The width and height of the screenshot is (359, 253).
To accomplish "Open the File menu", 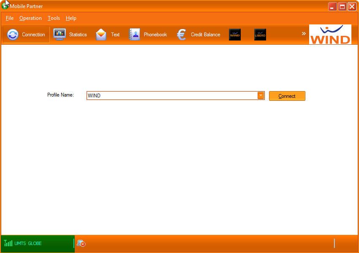I will click(x=10, y=18).
